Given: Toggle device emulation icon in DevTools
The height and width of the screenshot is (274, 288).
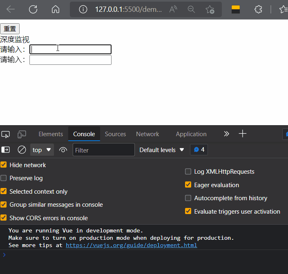Looking at the screenshot, I should pyautogui.click(x=22, y=134).
